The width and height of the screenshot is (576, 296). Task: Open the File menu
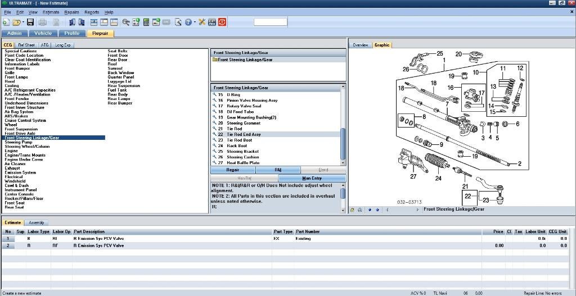click(x=8, y=12)
